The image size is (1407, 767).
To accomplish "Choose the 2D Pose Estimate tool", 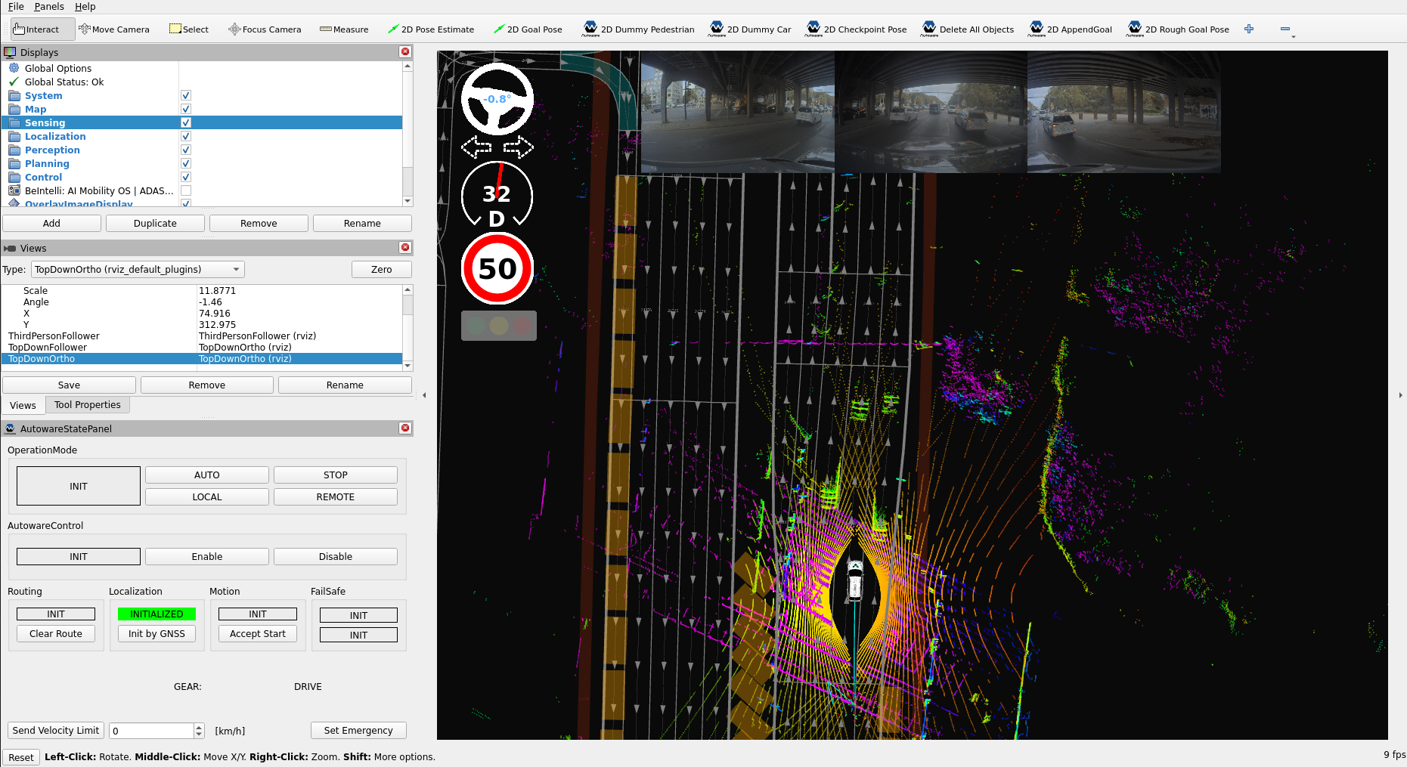I will coord(431,29).
